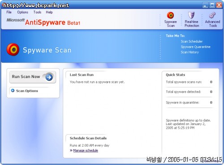The height and width of the screenshot is (165, 224).
Task: Expand Scan Options
Action: point(27,91)
